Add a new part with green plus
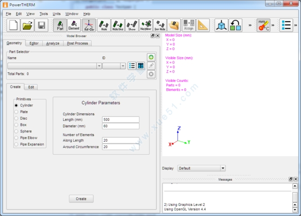The height and width of the screenshot is (216, 301). click(151, 57)
